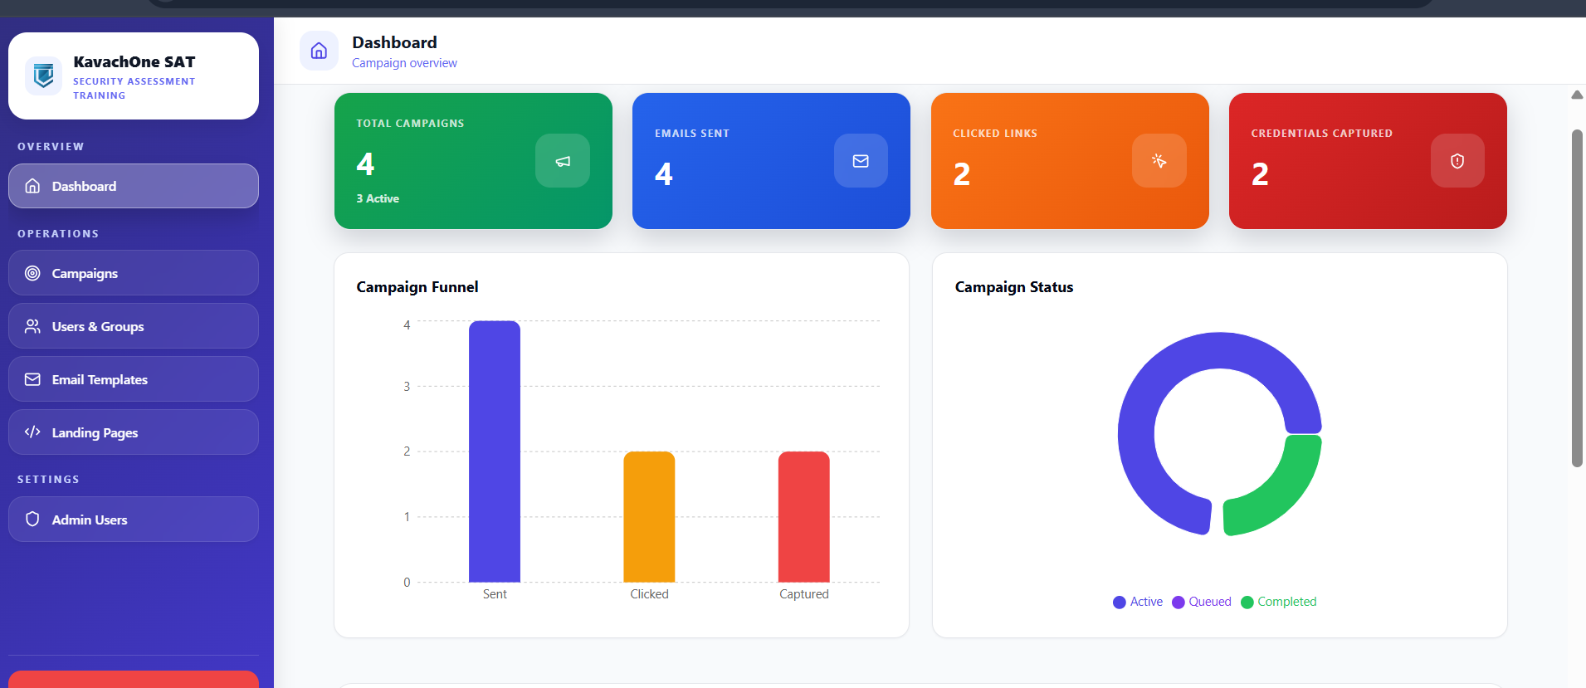Click the people icon in Users & Groups
Viewport: 1586px width, 688px height.
[x=32, y=326]
